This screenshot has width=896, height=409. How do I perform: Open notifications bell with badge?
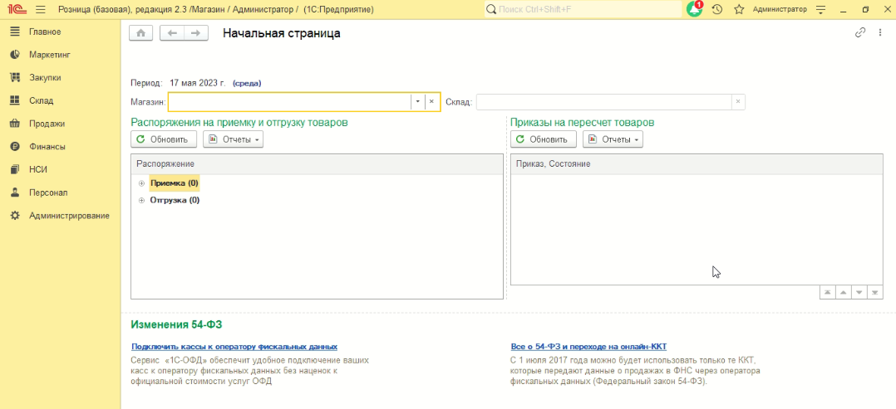694,9
